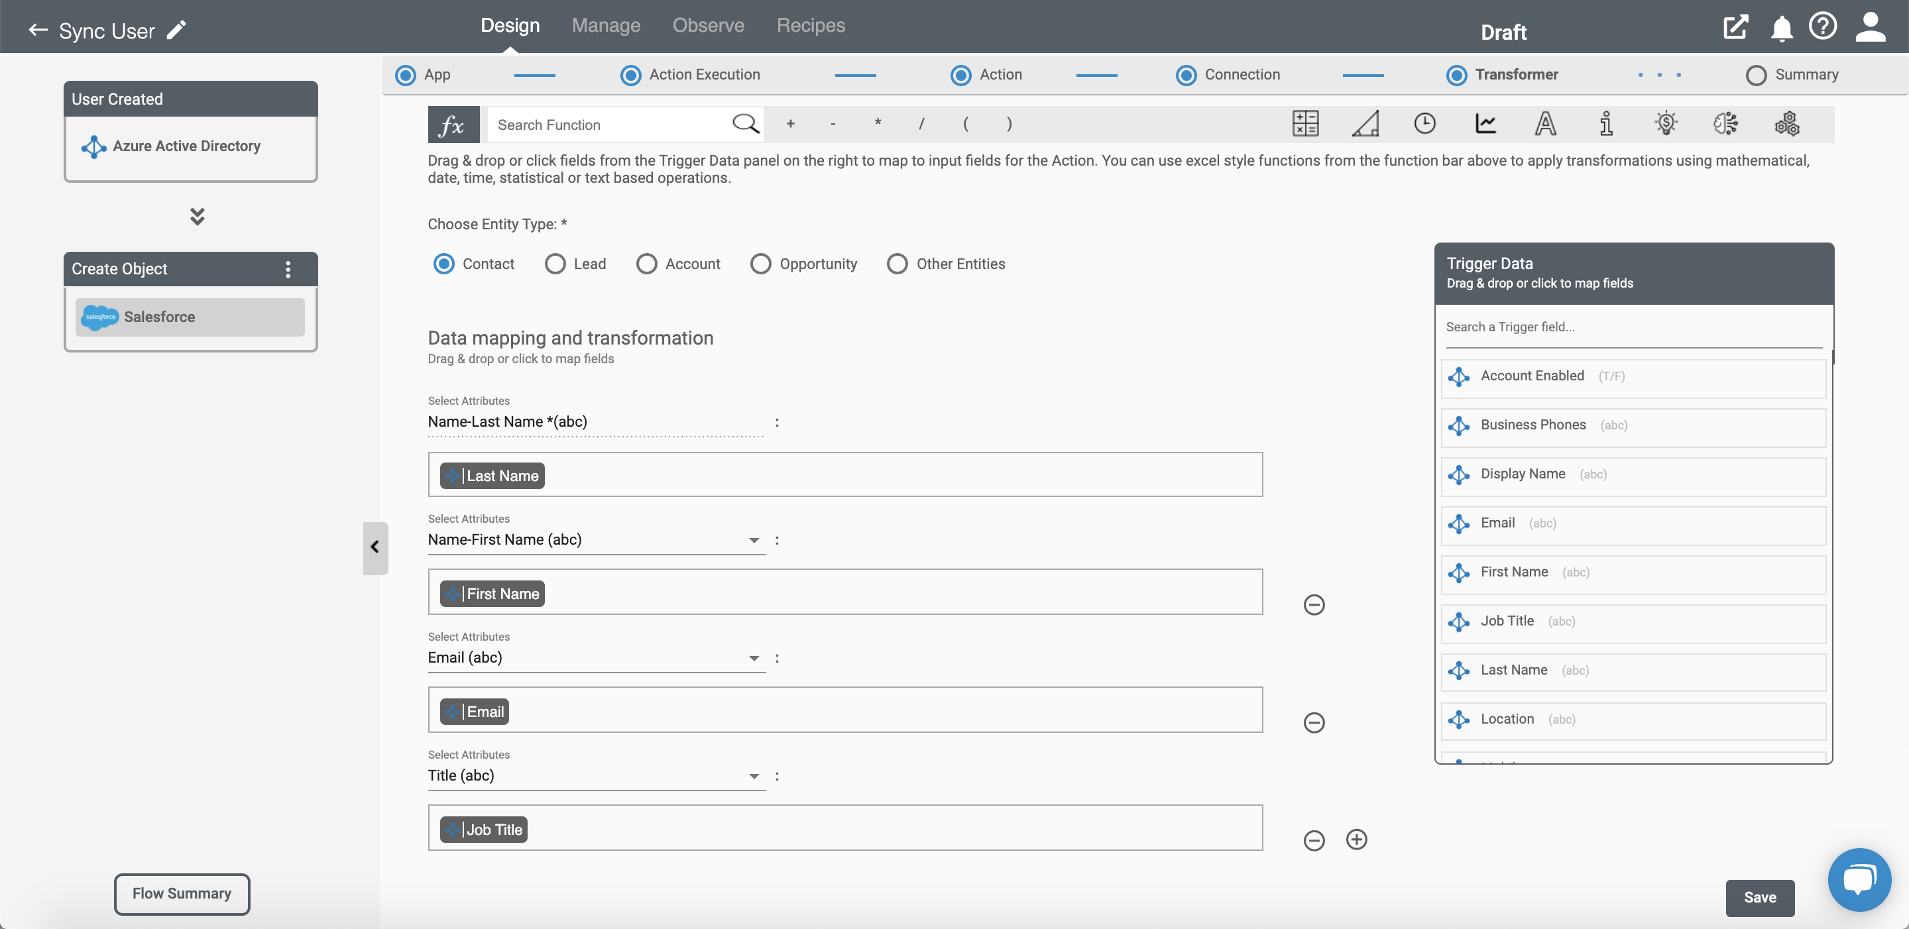Click the Last Name mapping input box

pos(845,475)
